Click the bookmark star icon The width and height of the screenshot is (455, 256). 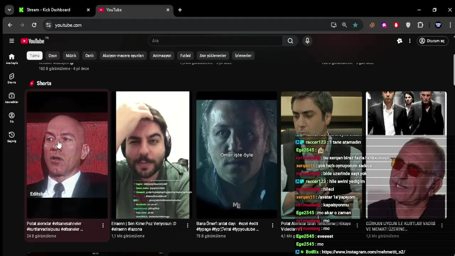coord(355,25)
